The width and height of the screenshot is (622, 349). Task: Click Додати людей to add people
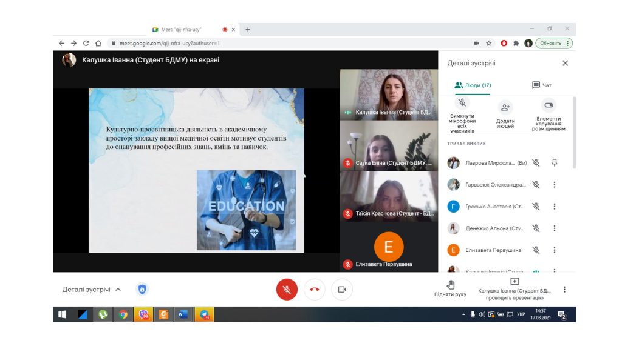coord(505,116)
